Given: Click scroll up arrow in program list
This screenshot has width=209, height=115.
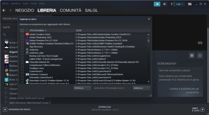Looking at the screenshot, I should (x=148, y=35).
